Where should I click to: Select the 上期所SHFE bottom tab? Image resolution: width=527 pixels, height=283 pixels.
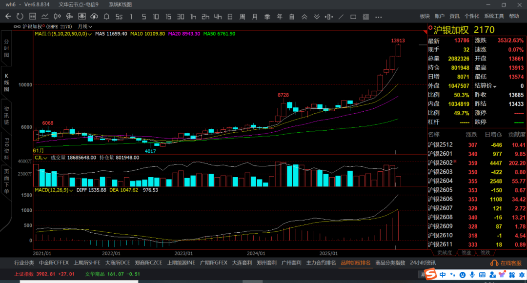(x=87, y=263)
